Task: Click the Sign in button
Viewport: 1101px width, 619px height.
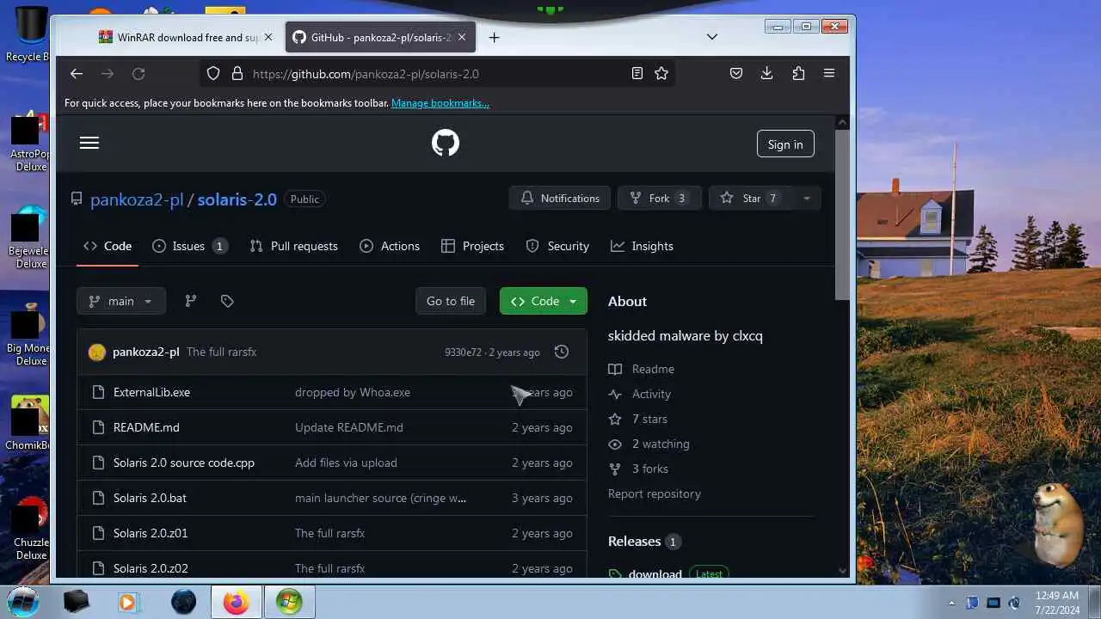Action: coord(785,144)
